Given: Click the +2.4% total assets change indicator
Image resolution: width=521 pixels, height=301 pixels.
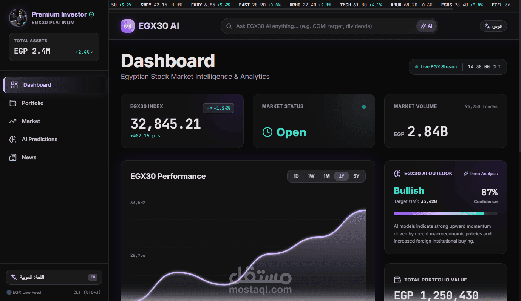Looking at the screenshot, I should [85, 52].
